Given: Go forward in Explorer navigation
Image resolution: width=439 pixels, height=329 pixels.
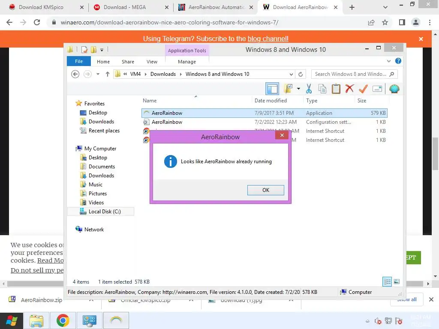Looking at the screenshot, I should point(87,74).
